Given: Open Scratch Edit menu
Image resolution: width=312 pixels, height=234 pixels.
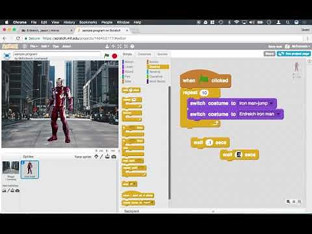Looking at the screenshot, I should [x=45, y=46].
